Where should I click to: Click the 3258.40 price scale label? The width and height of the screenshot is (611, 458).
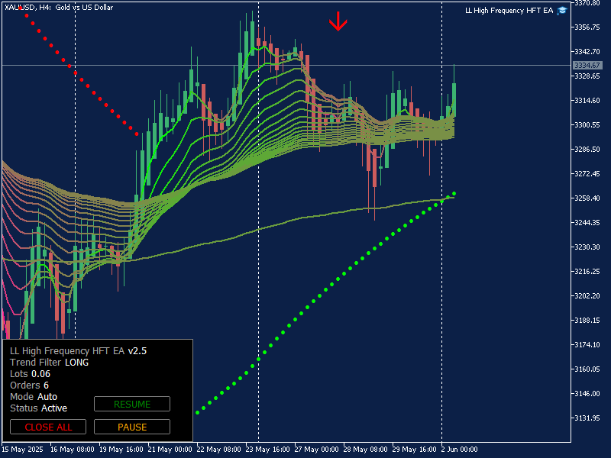pyautogui.click(x=587, y=198)
